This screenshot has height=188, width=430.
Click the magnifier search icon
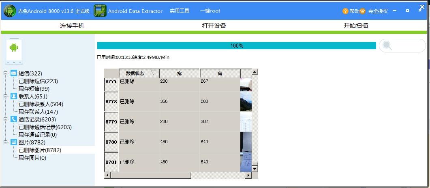pyautogui.click(x=387, y=46)
